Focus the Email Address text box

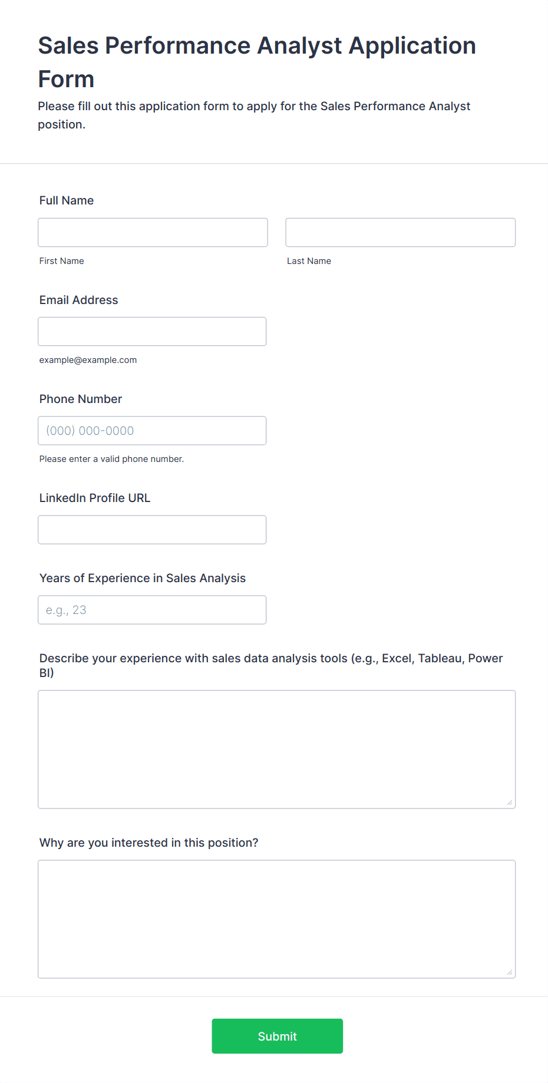[152, 331]
